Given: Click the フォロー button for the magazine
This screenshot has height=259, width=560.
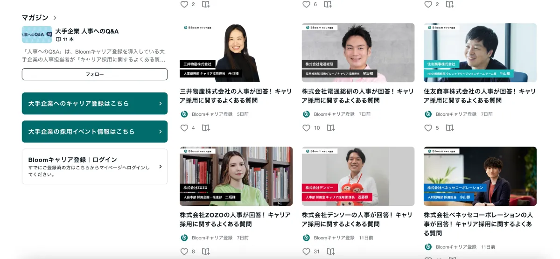Looking at the screenshot, I should coord(95,74).
